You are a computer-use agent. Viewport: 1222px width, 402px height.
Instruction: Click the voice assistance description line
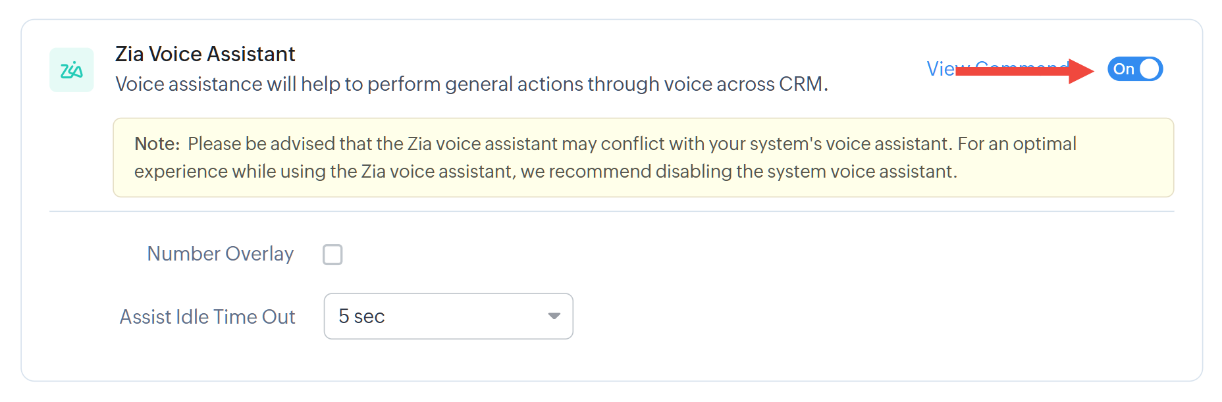pyautogui.click(x=471, y=84)
